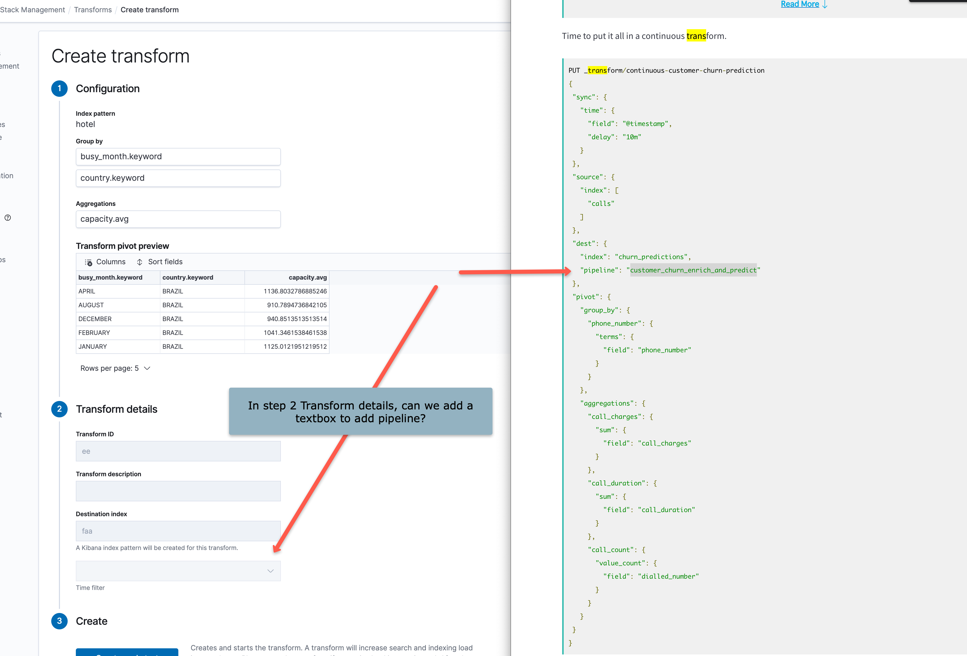Click the 940.8513513513514 value cell
The width and height of the screenshot is (967, 656).
287,319
